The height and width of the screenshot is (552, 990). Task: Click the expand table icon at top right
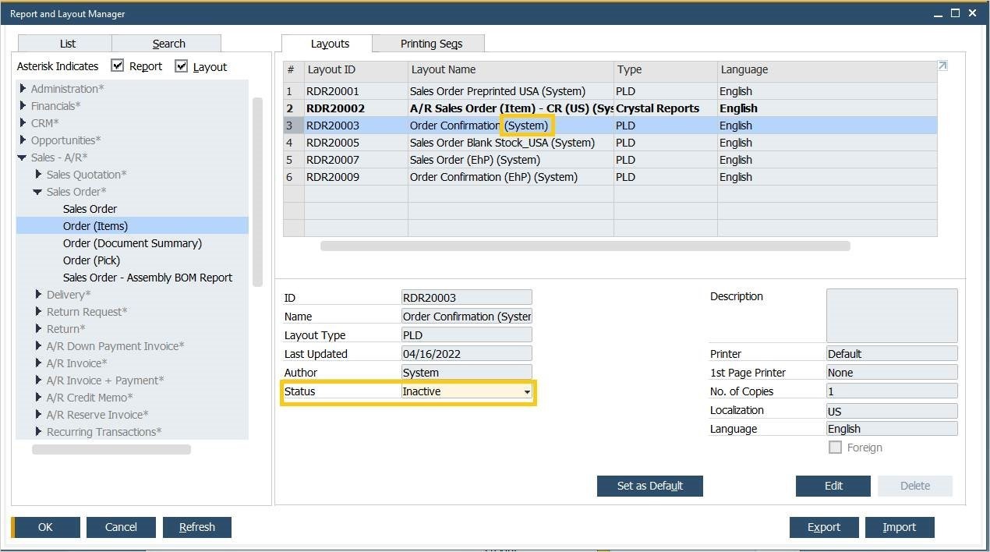[942, 66]
